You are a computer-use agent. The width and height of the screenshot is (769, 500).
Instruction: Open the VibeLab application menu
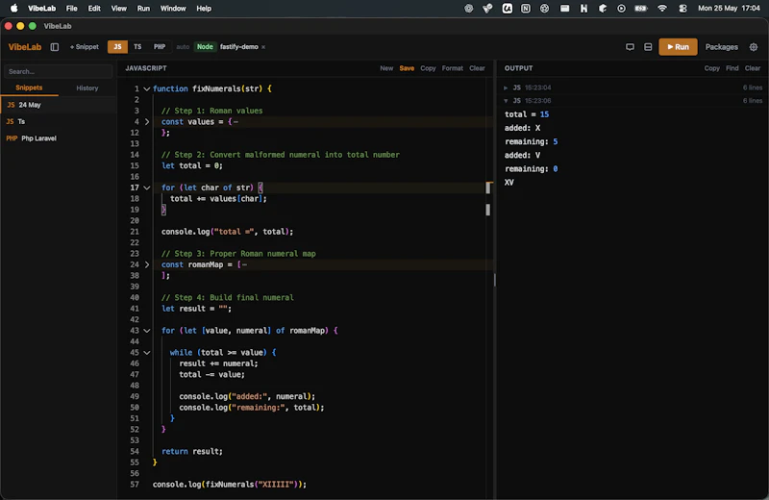(x=41, y=9)
